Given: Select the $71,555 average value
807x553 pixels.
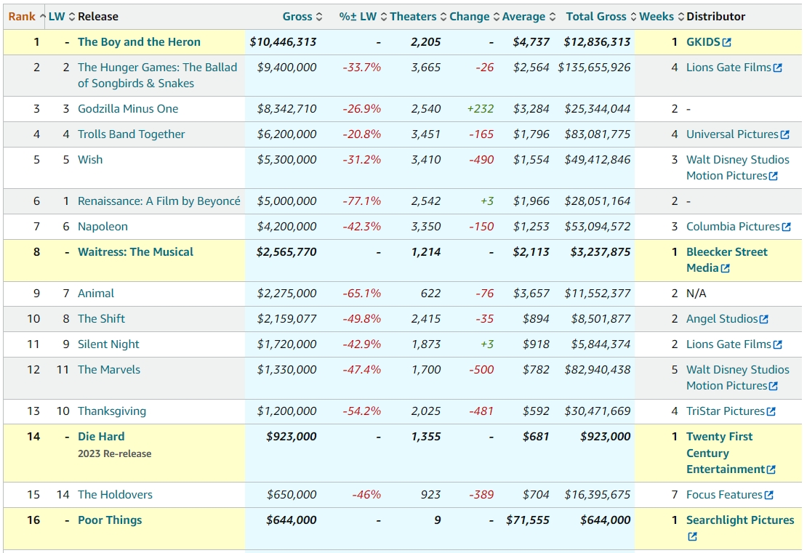Looking at the screenshot, I should pyautogui.click(x=528, y=520).
